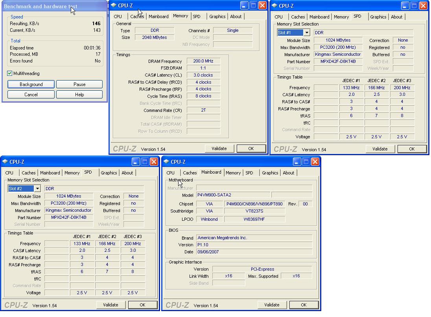Viewport: 431px width, 317px height.
Task: Close the CPU-Z Memory window
Action: point(263,5)
